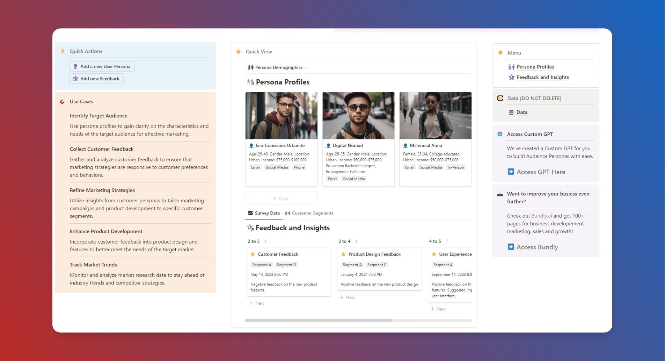Click the person icon on Millennial Anna card
Screen dimensions: 665x361
405,146
